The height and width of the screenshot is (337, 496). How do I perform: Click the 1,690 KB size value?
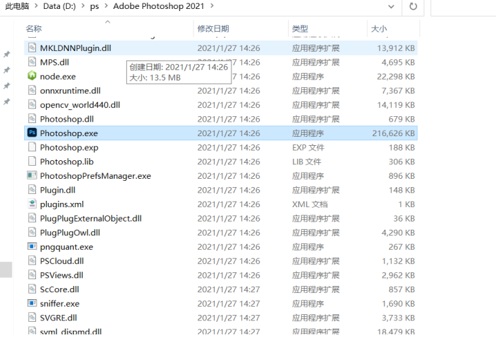[x=398, y=304]
